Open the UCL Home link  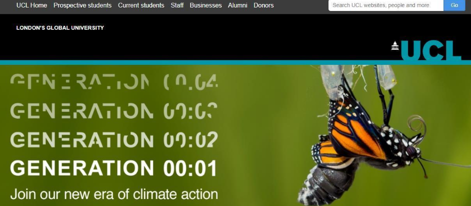point(31,5)
